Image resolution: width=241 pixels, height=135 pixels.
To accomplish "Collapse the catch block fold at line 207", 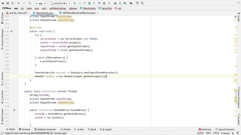I will (18, 57).
